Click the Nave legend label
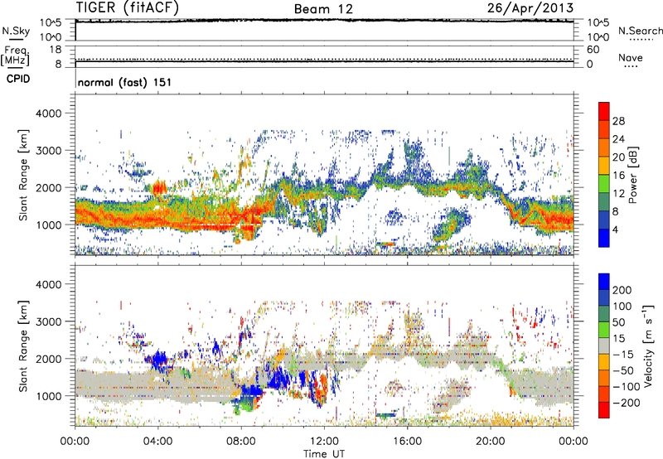This screenshot has height=459, width=663. click(631, 57)
